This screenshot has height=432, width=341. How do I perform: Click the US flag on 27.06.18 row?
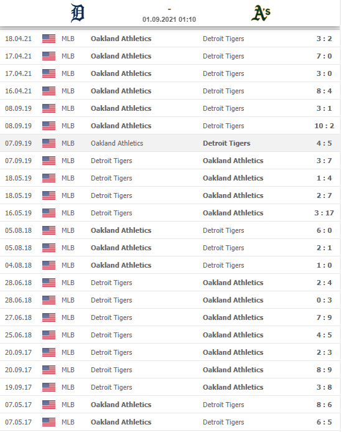click(49, 317)
